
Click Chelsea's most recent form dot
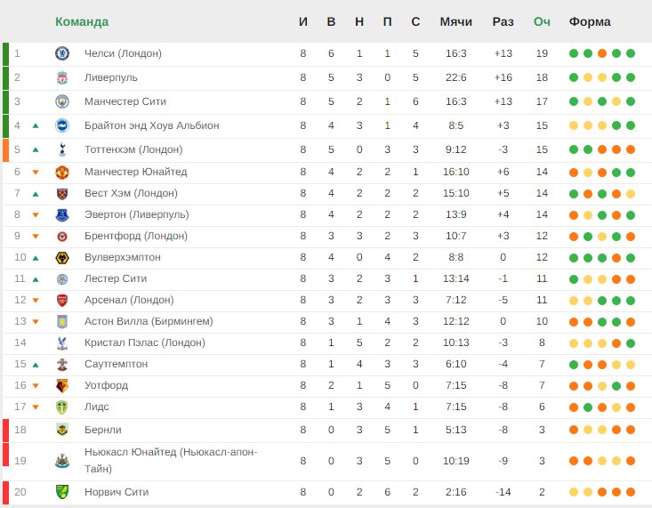point(631,53)
